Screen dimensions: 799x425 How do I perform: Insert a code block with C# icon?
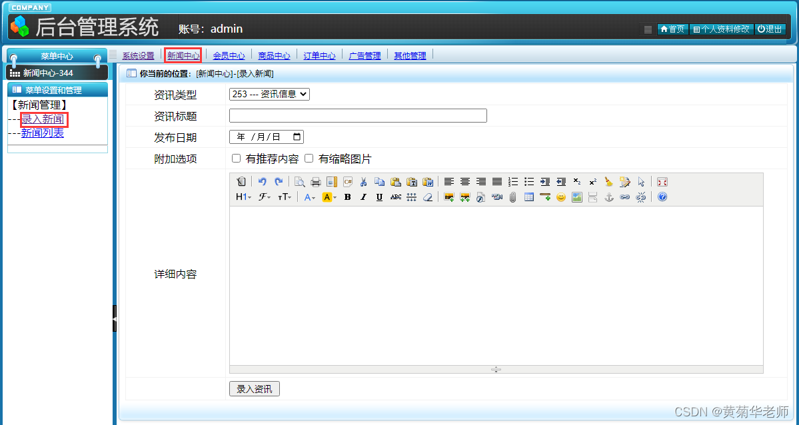click(348, 182)
